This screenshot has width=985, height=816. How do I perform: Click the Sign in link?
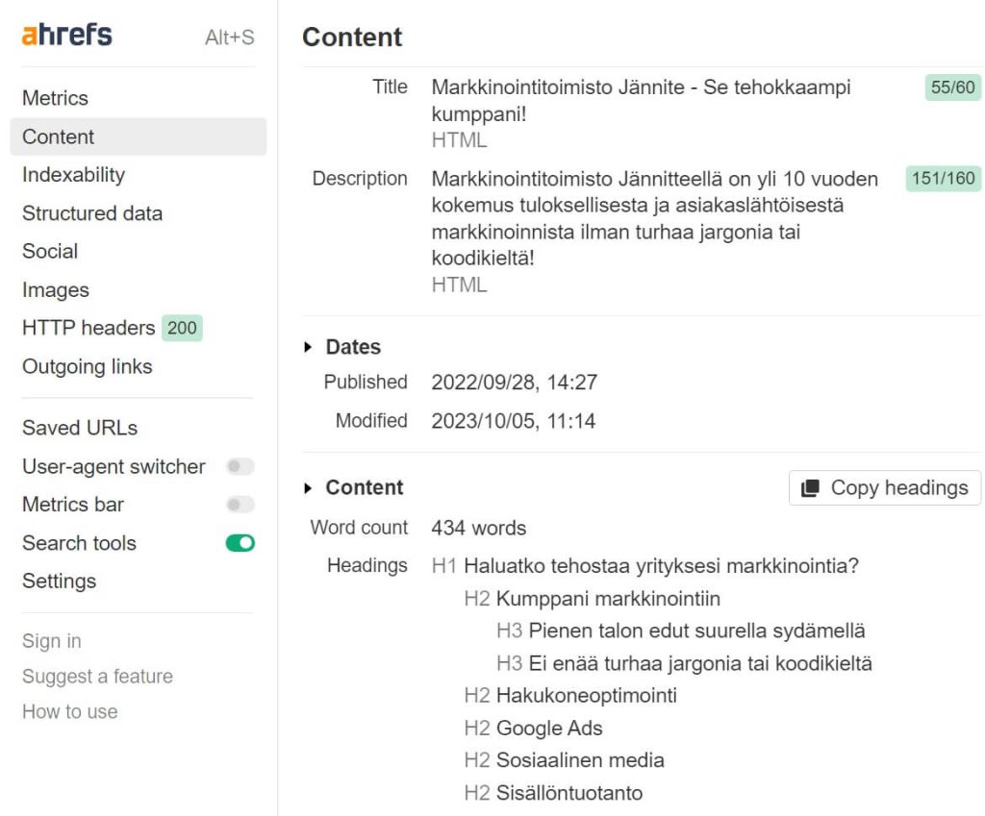tap(52, 641)
